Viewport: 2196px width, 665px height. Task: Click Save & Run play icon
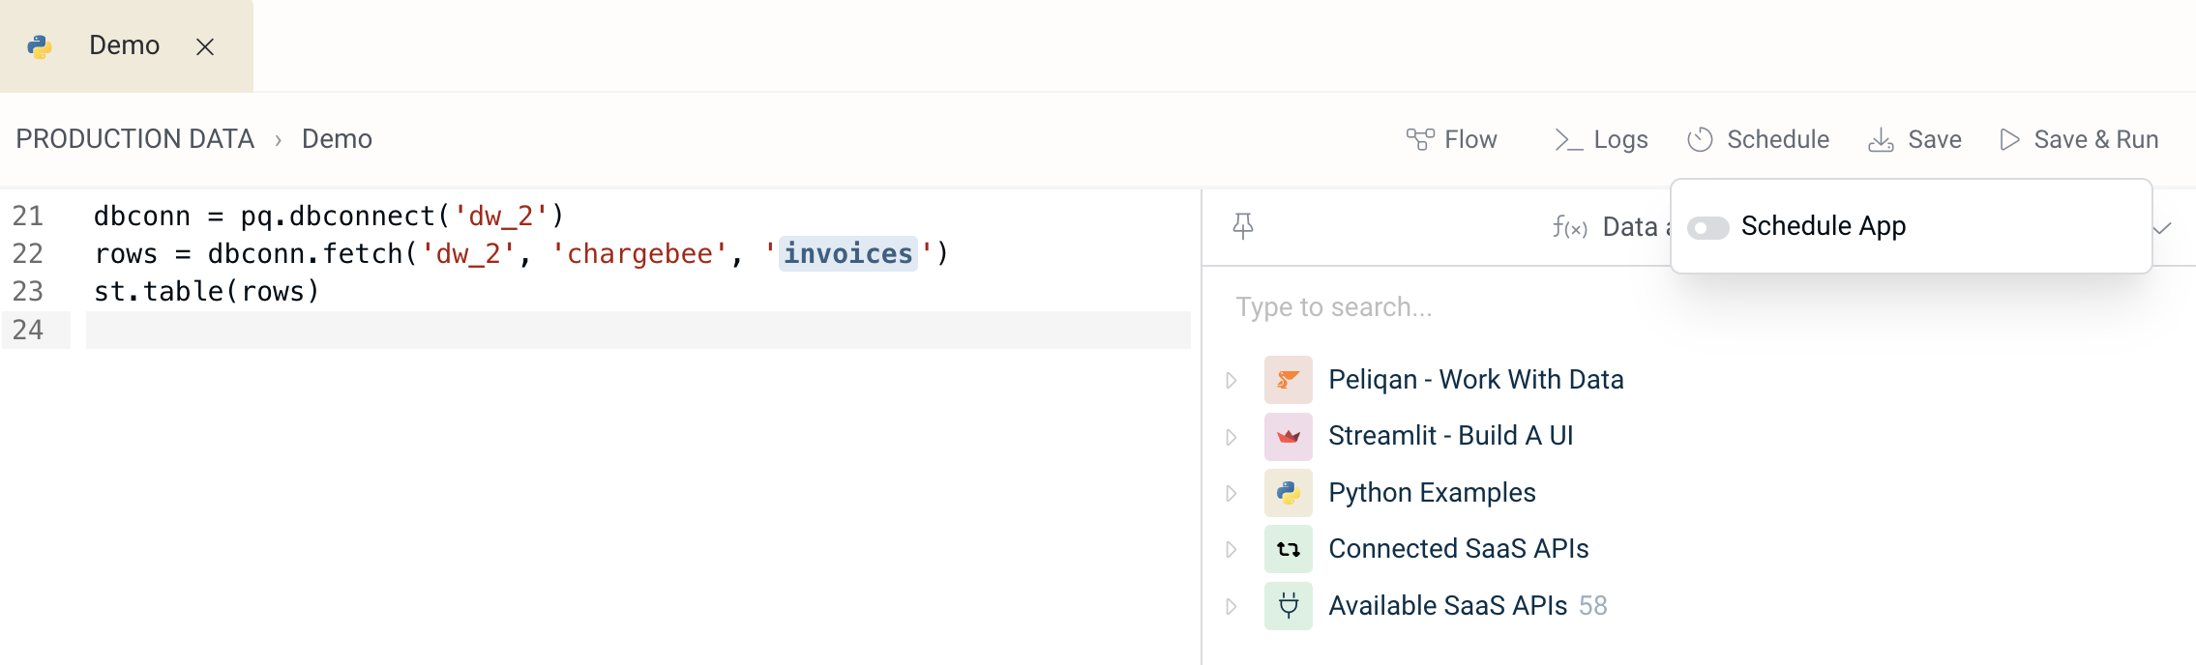(2009, 139)
